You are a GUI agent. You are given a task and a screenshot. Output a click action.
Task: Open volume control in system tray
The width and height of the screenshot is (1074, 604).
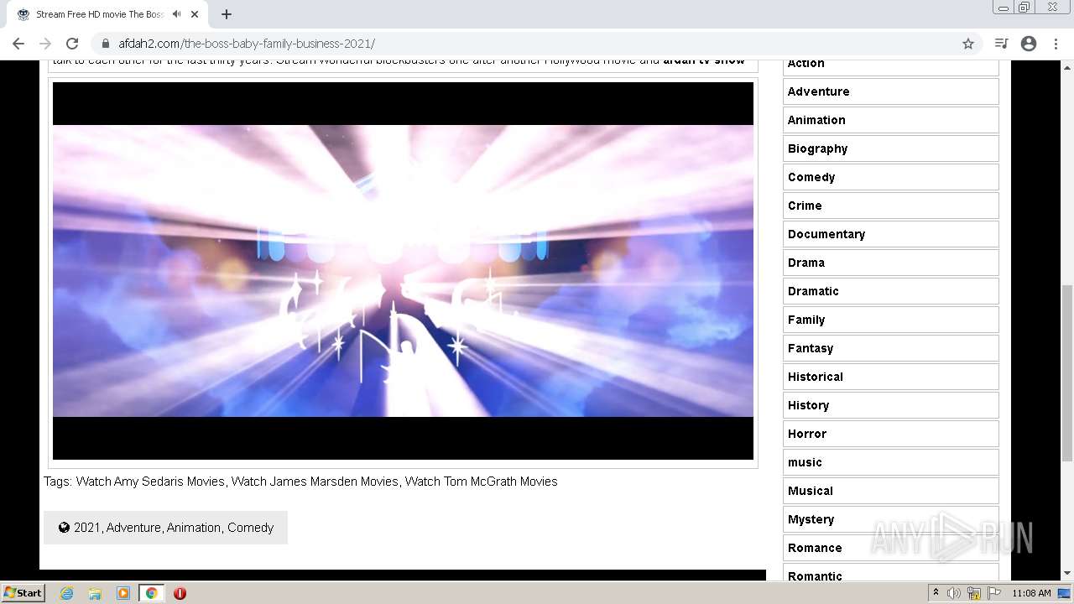coord(954,593)
